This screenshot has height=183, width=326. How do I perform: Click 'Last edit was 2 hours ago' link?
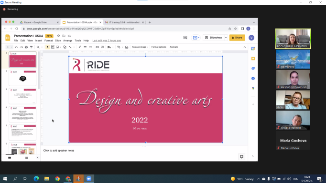pyautogui.click(x=107, y=41)
